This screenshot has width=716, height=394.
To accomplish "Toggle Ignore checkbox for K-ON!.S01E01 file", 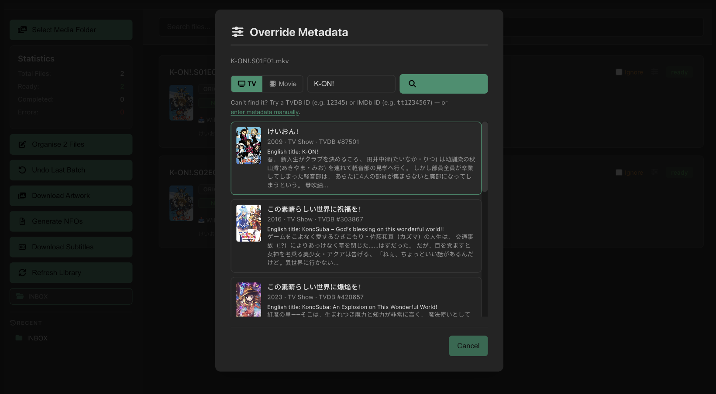I will (x=619, y=72).
